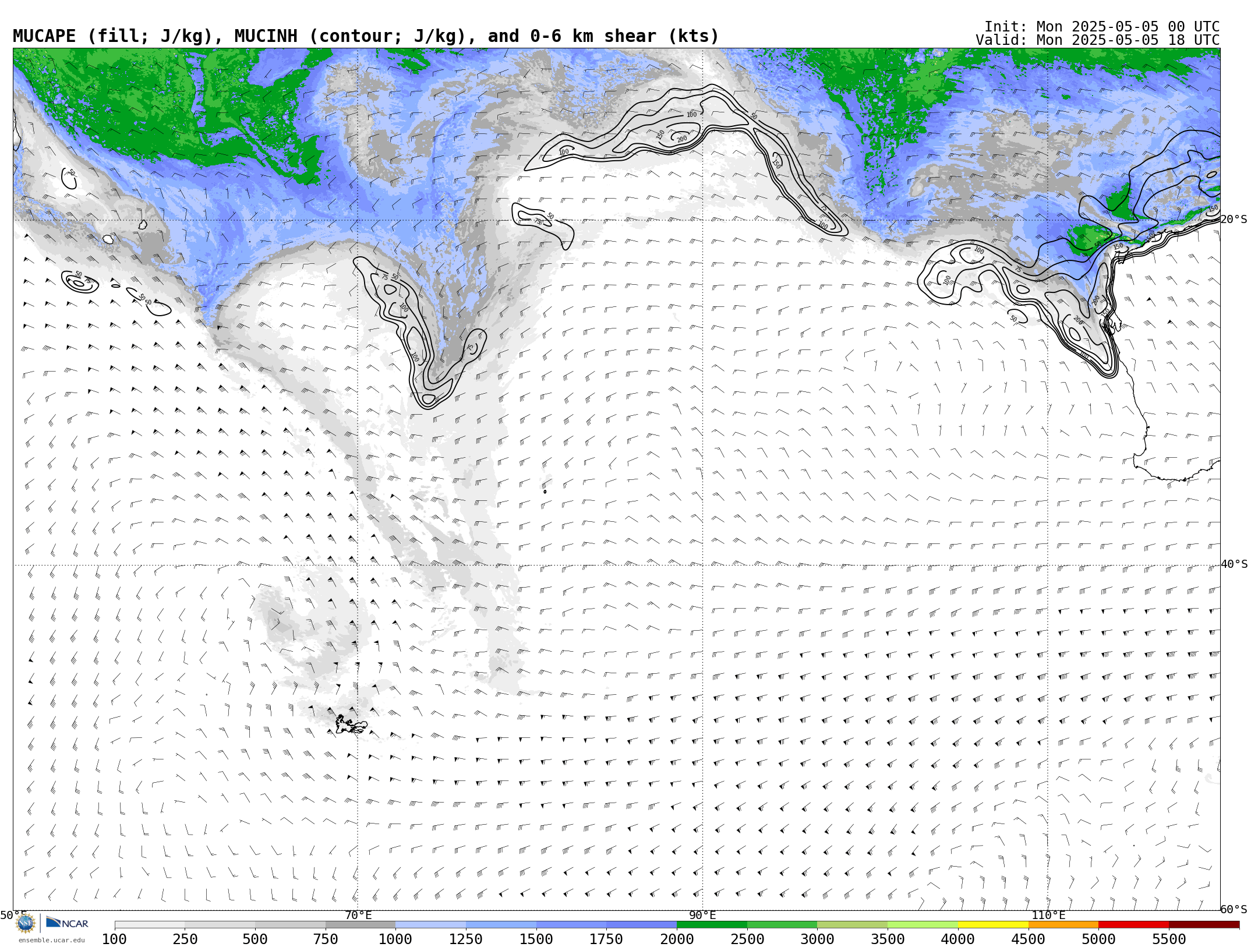
Task: Pick the light green 3500 colorbar swatch
Action: pyautogui.click(x=923, y=925)
